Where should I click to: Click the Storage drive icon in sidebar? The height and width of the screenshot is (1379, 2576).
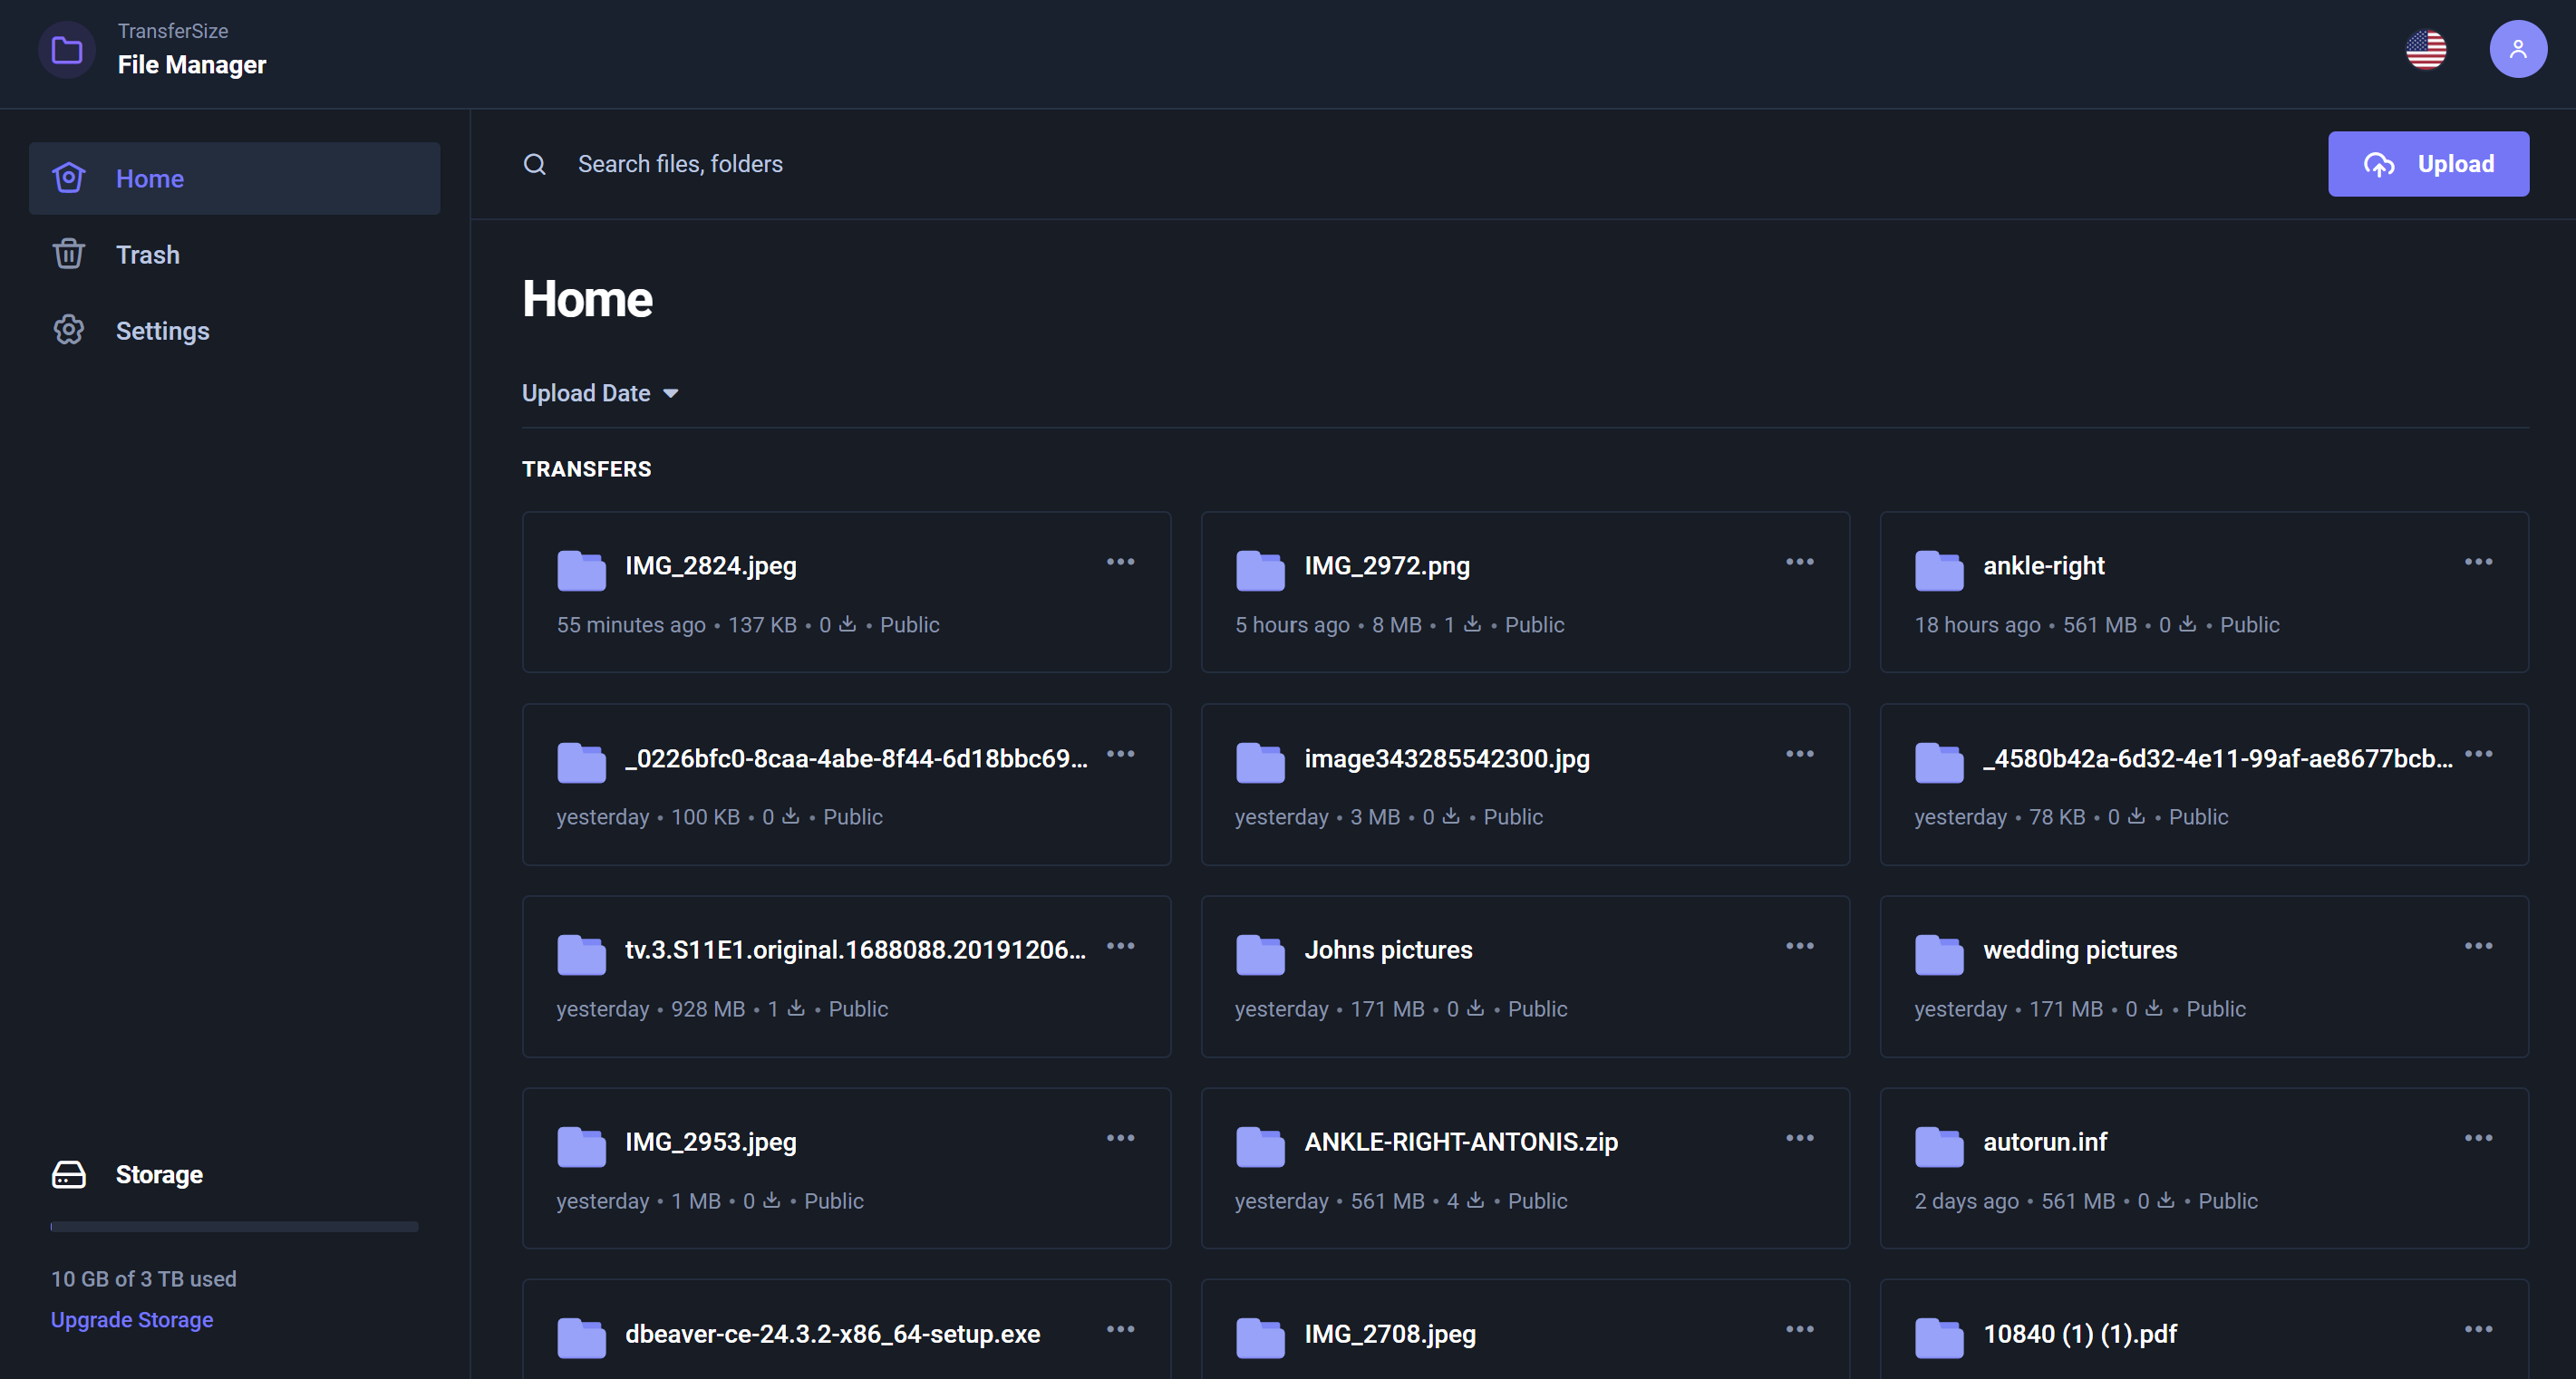[x=69, y=1174]
